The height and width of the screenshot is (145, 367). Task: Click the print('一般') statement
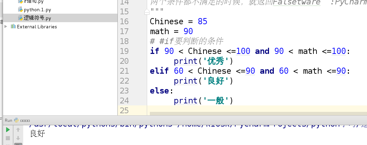click(x=203, y=101)
